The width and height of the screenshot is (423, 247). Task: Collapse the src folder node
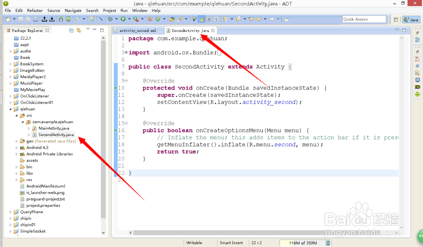pyautogui.click(x=16, y=116)
